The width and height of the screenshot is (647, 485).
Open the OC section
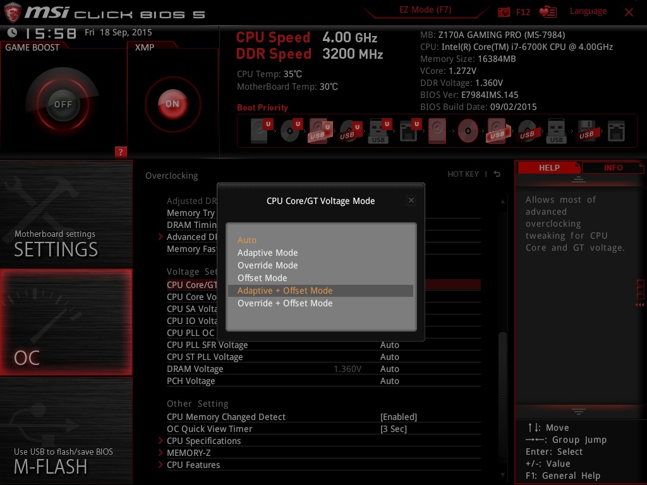pyautogui.click(x=66, y=322)
